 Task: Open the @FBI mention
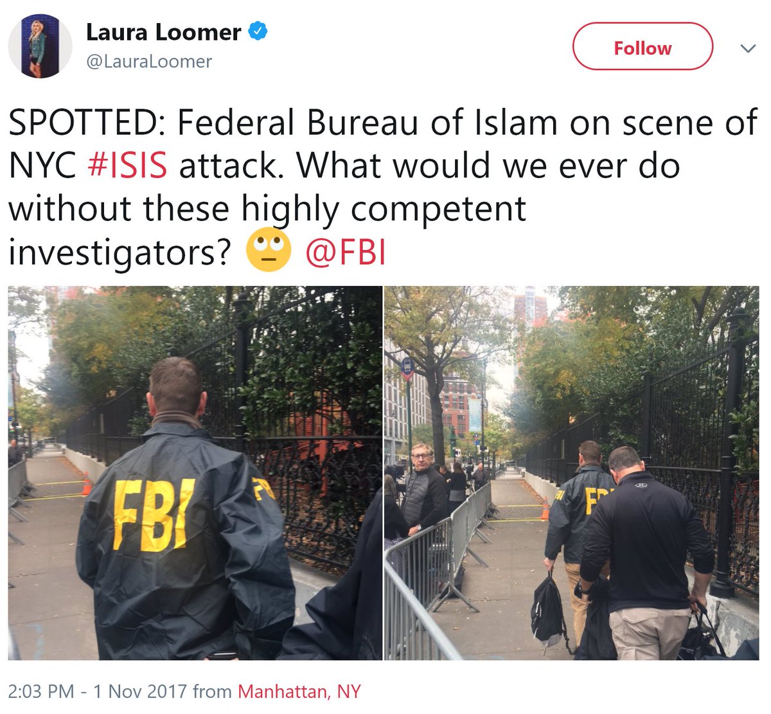point(346,253)
